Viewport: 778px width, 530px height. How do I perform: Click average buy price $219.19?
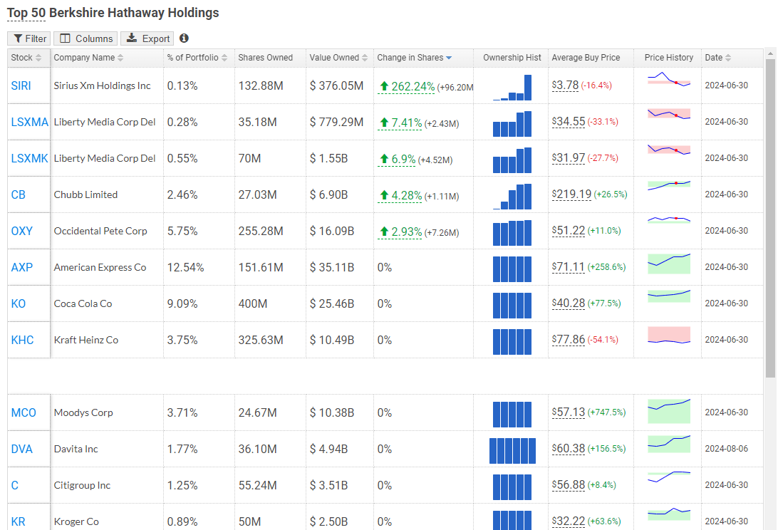(571, 194)
